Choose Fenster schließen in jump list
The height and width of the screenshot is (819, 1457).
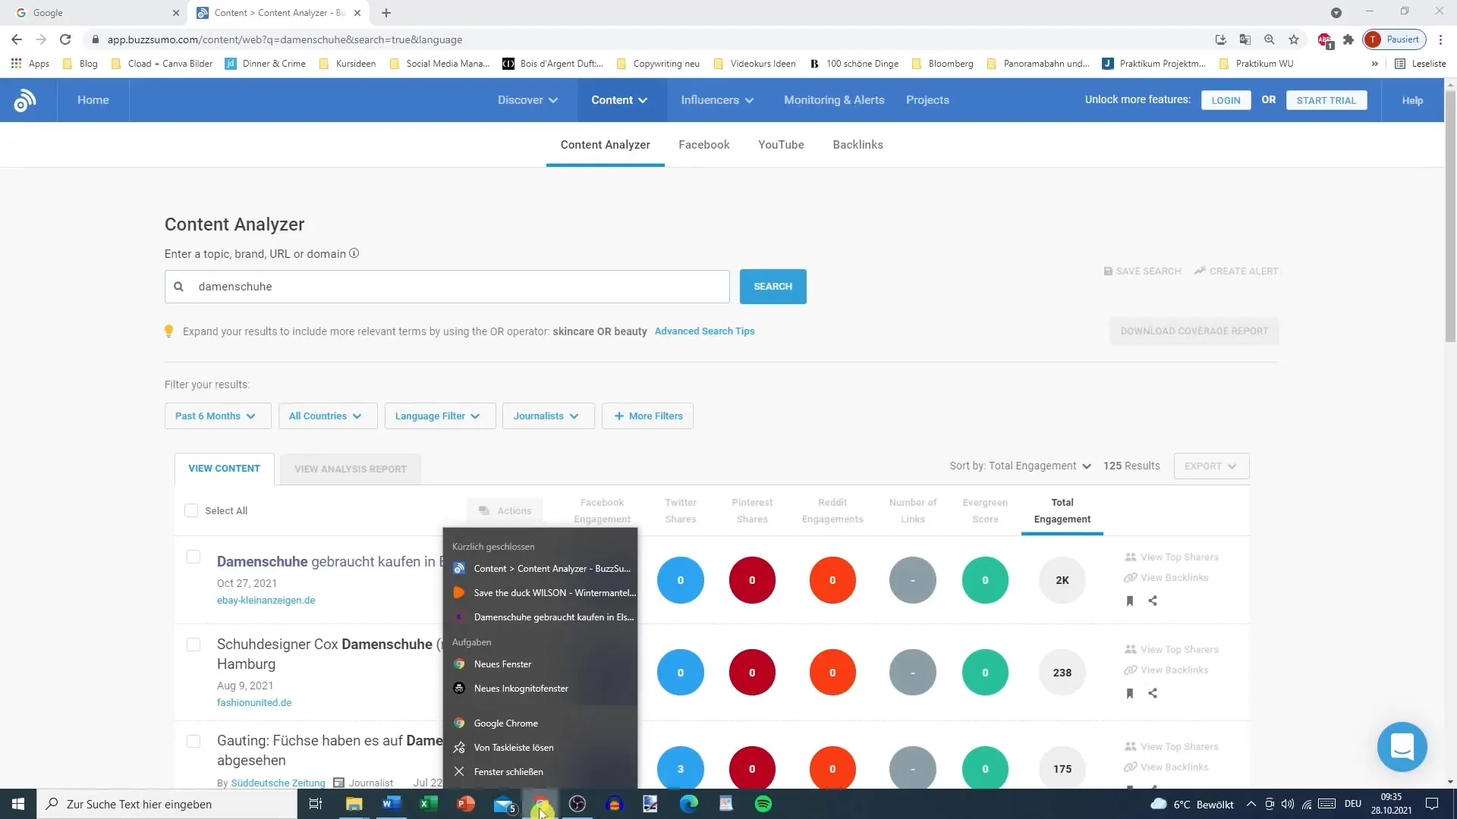(540, 772)
